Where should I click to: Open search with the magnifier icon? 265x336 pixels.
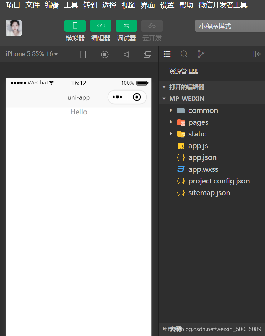click(x=184, y=54)
